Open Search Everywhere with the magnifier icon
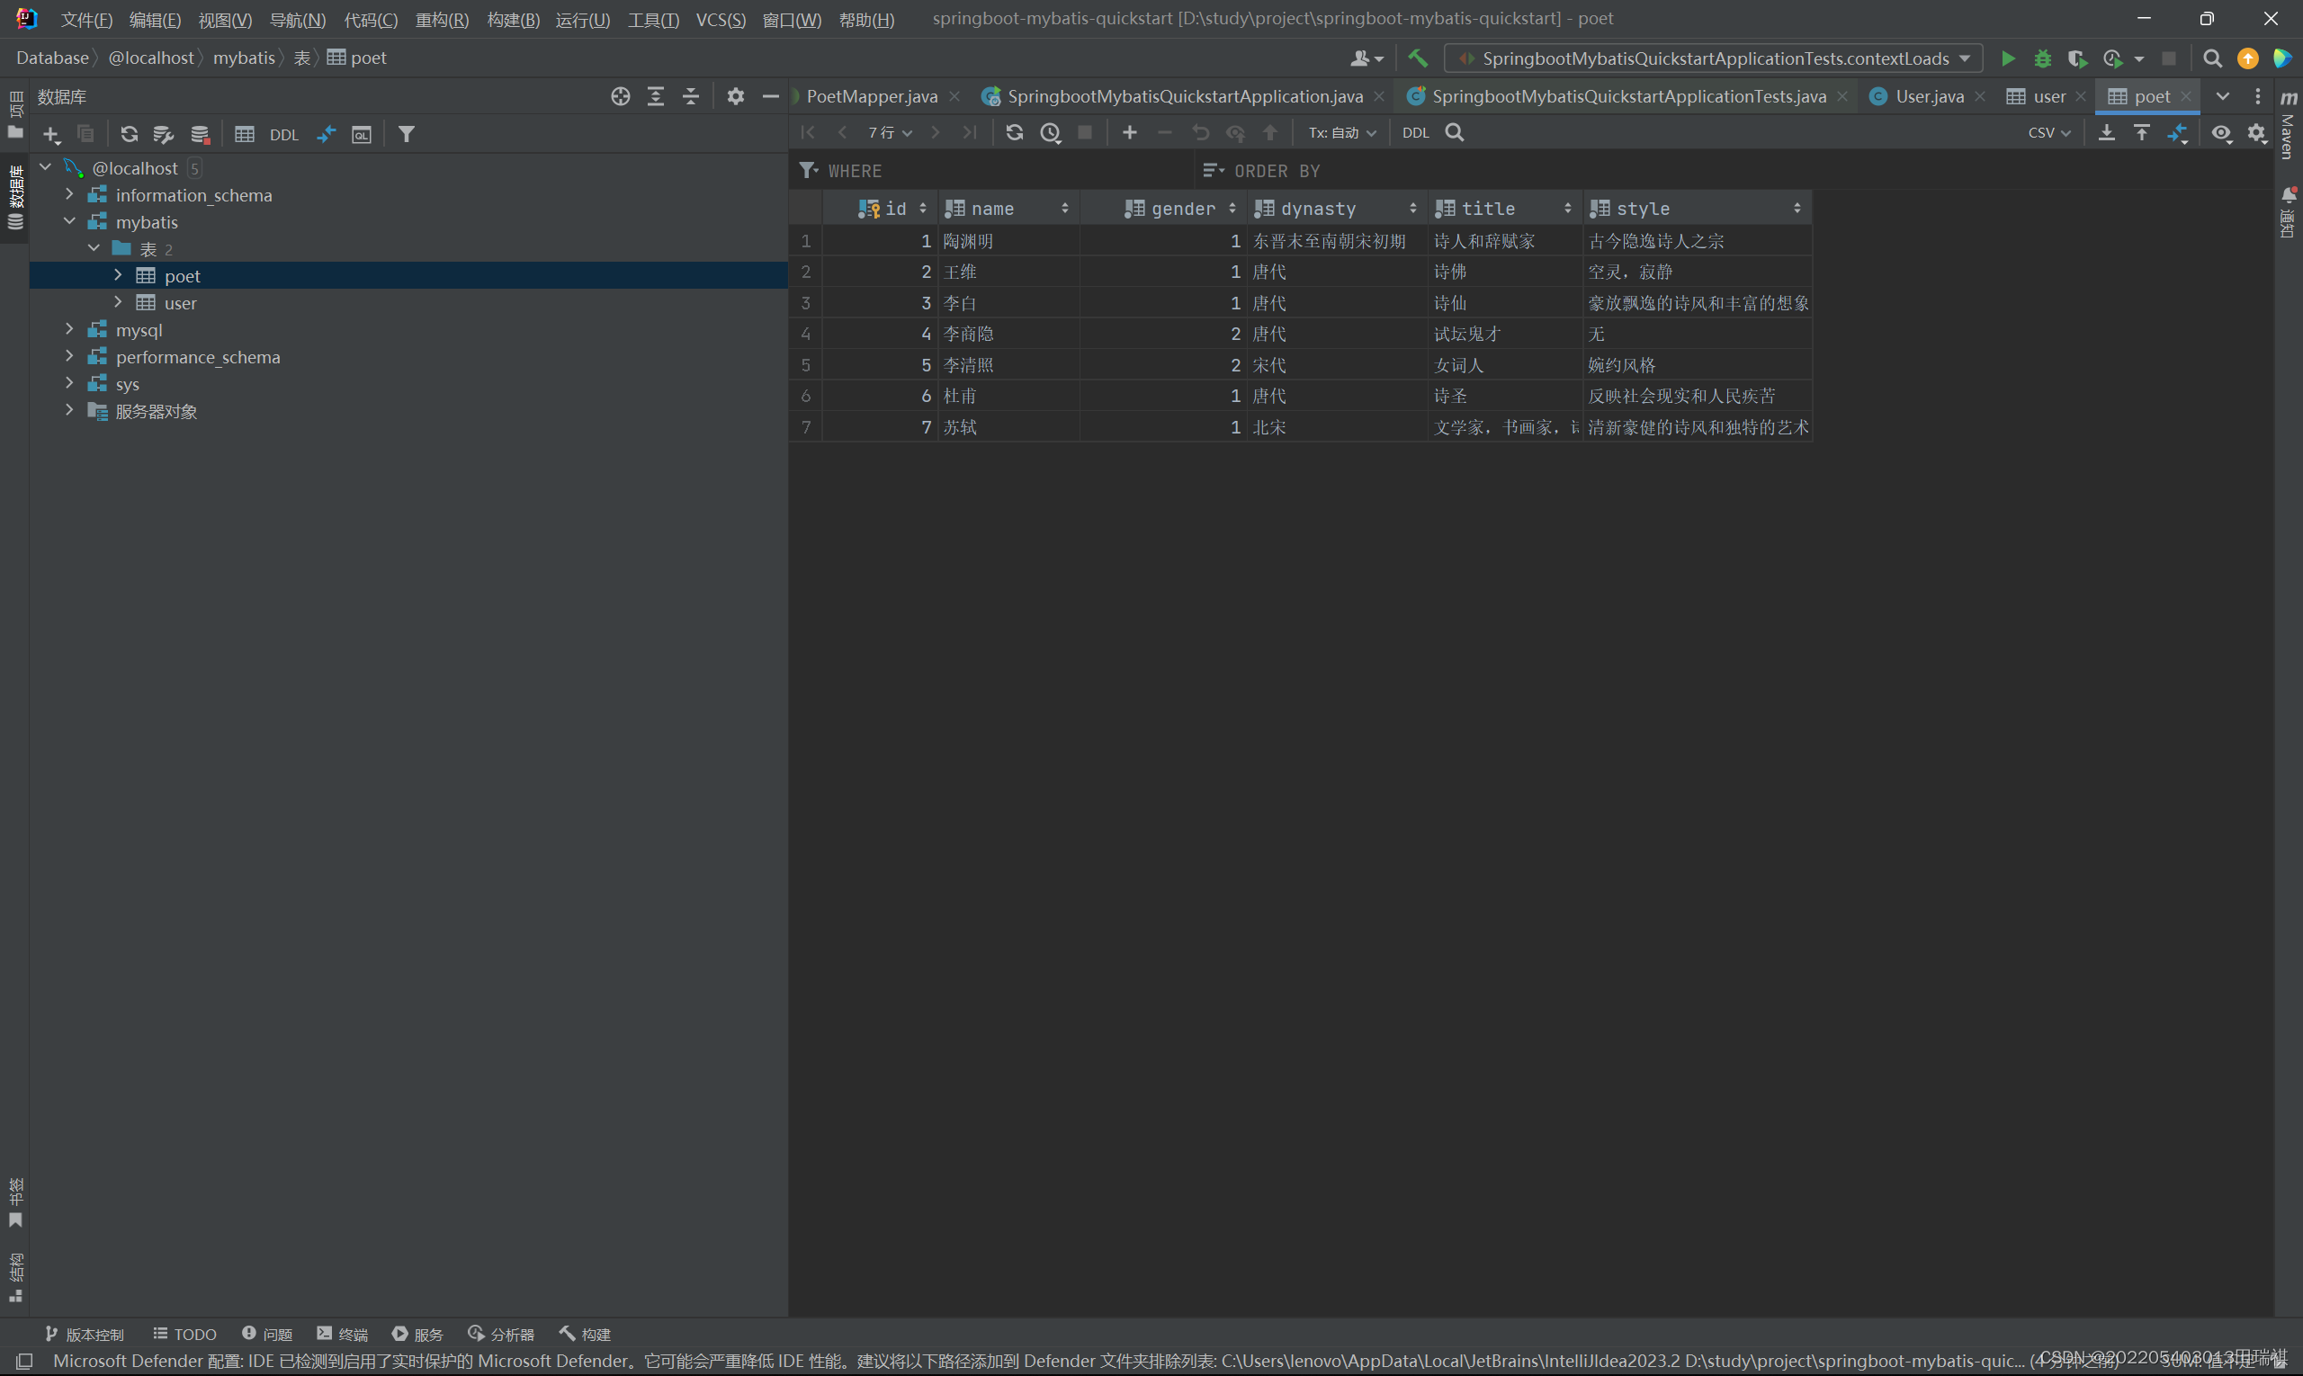2303x1376 pixels. (2212, 58)
